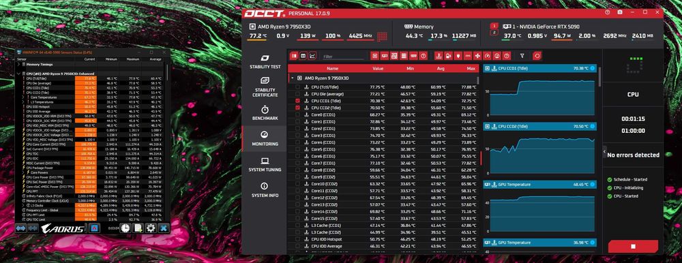Click the HWiNFO clock reset timer icon

(x=125, y=228)
